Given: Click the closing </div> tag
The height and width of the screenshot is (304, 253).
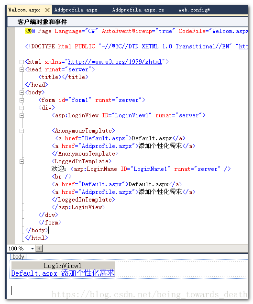Looking at the screenshot, I should click(x=48, y=215).
